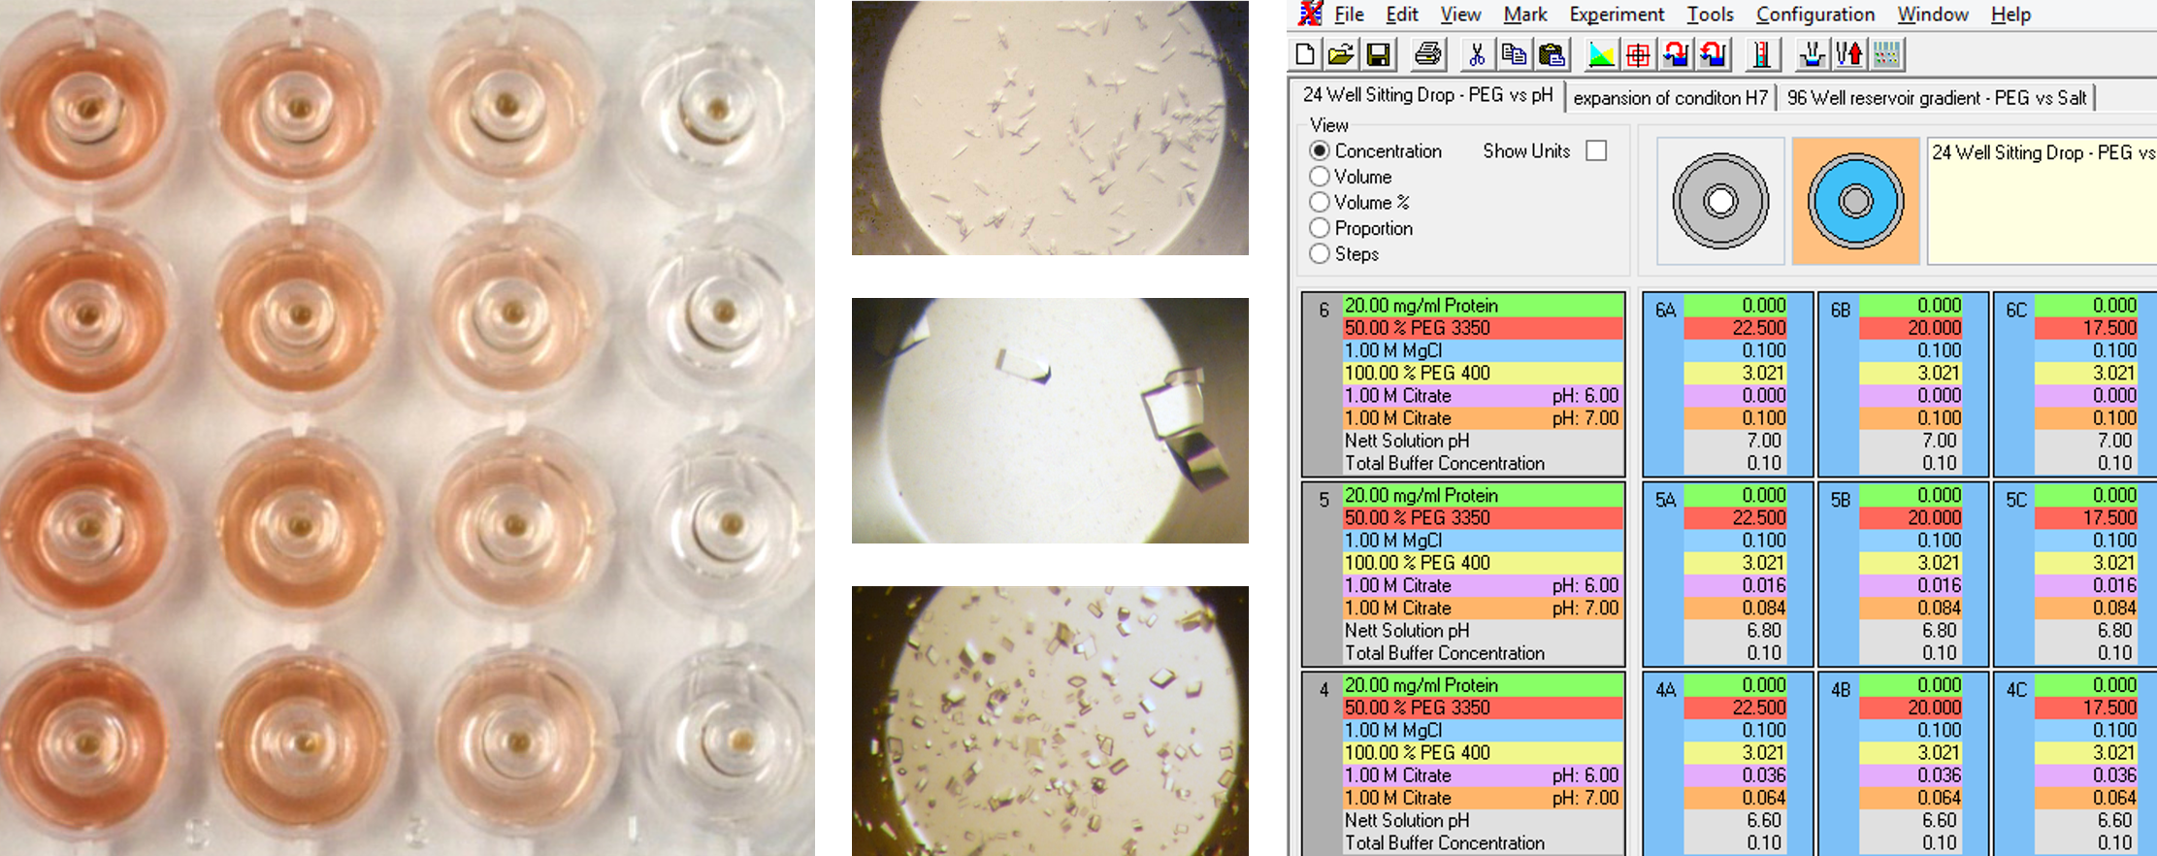Select the gray well diagram icon
The image size is (2157, 856).
[x=1720, y=201]
